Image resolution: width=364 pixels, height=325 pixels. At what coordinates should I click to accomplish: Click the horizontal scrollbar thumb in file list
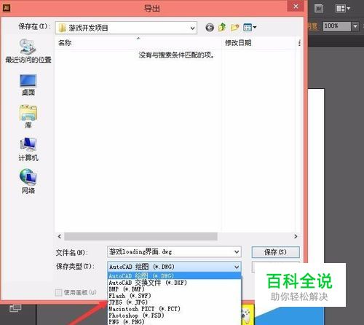click(x=141, y=236)
